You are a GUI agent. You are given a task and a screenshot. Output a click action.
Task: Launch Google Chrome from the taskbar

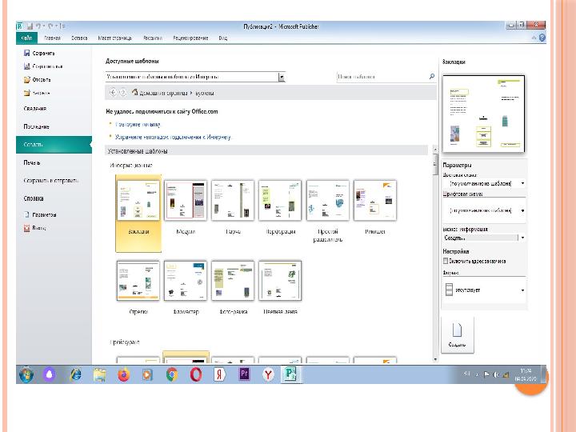click(x=171, y=374)
